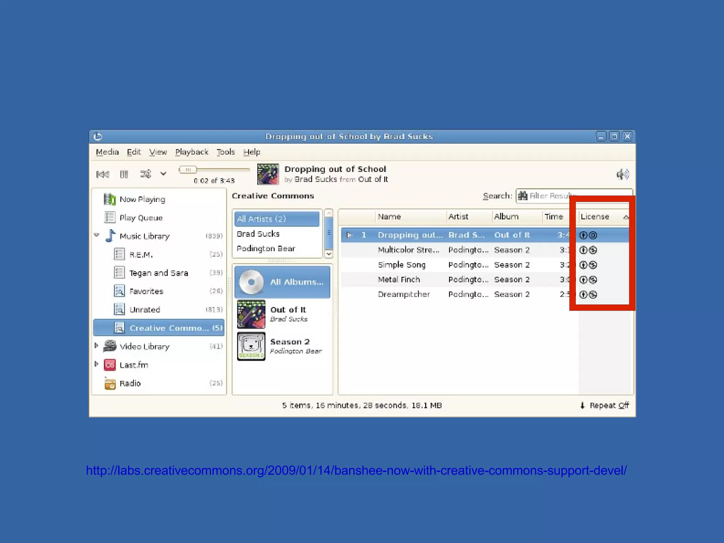Select the Now Playing source icon
Screen dimensions: 724x543
(x=110, y=199)
